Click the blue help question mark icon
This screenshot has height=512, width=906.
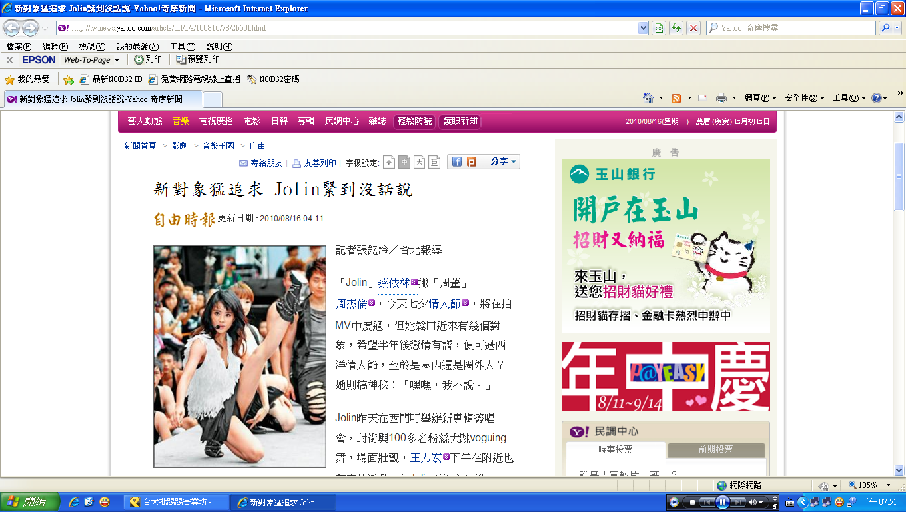[x=877, y=98]
